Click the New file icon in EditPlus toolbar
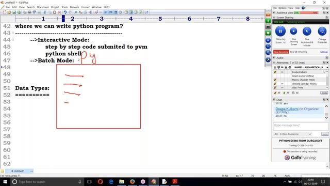This screenshot has width=330, height=186. point(5,12)
